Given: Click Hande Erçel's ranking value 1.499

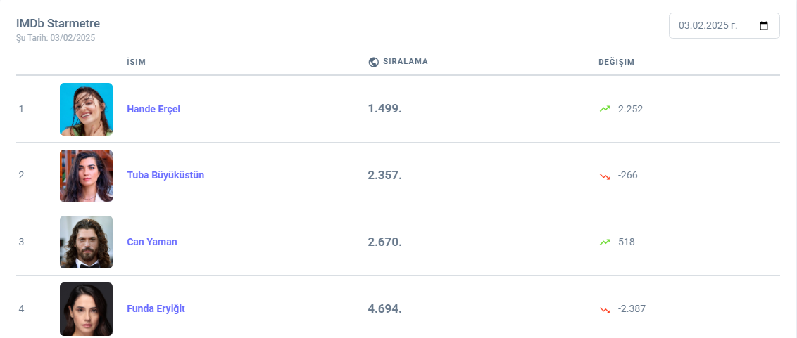Looking at the screenshot, I should [x=384, y=109].
